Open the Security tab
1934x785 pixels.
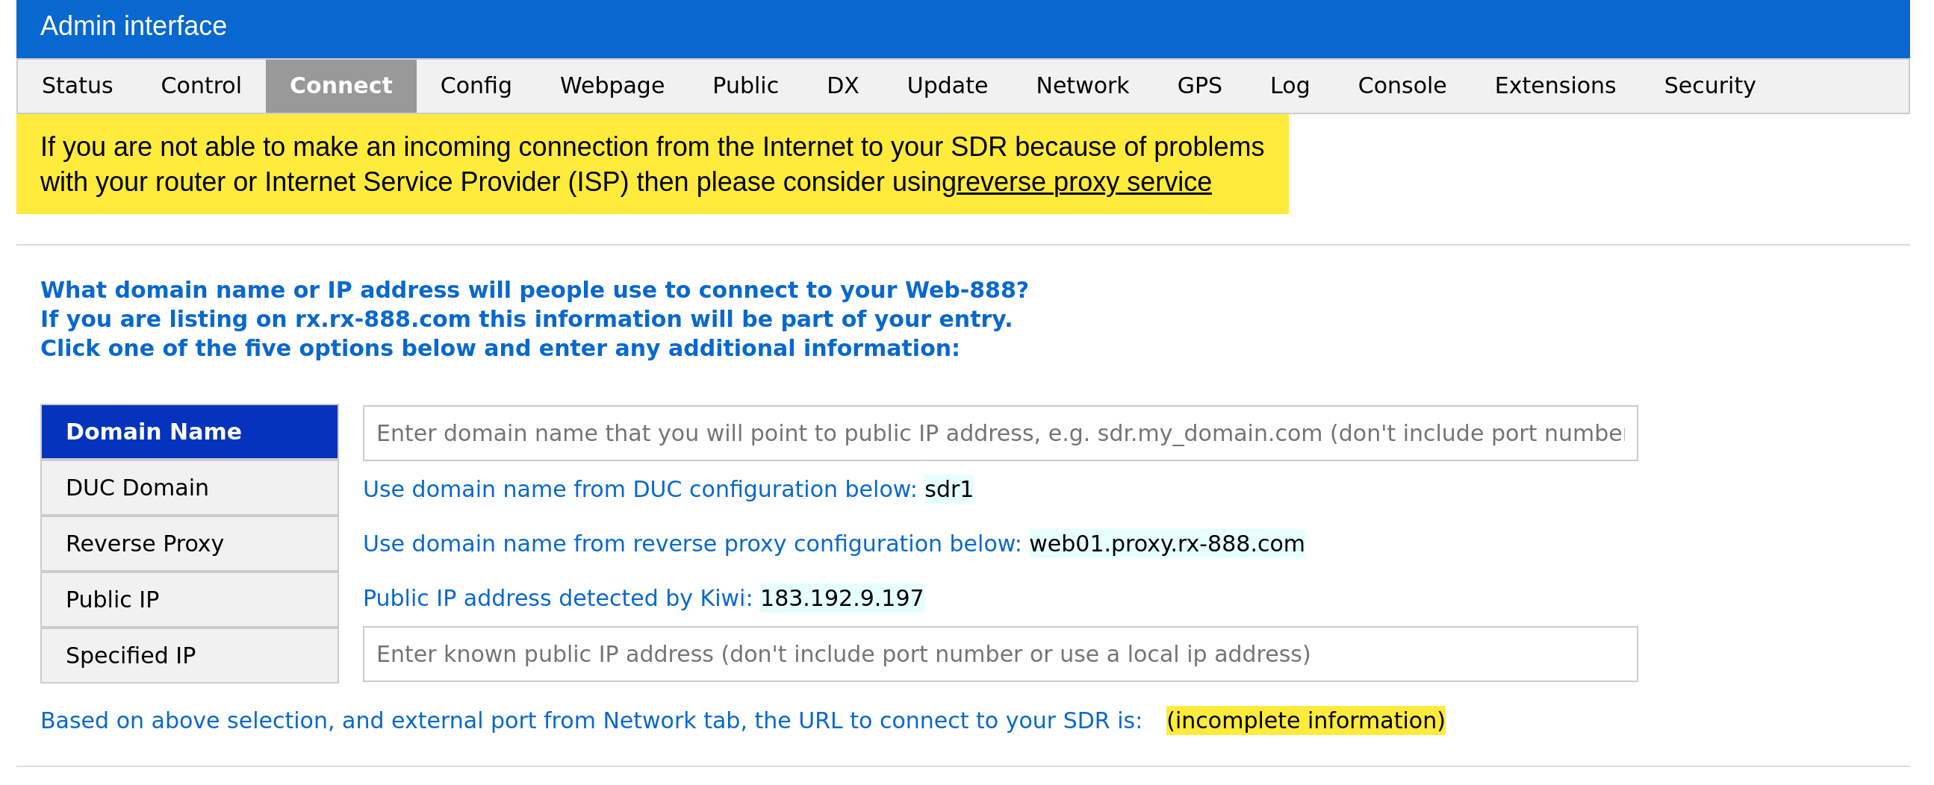tap(1709, 86)
